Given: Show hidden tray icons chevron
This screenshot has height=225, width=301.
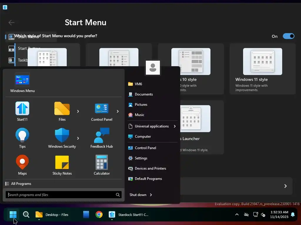Looking at the screenshot, I should 237,215.
